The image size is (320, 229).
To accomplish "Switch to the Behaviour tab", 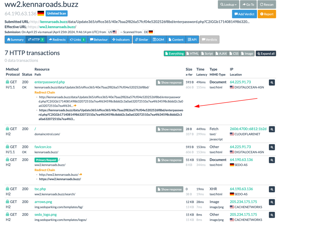I will 99,40.
